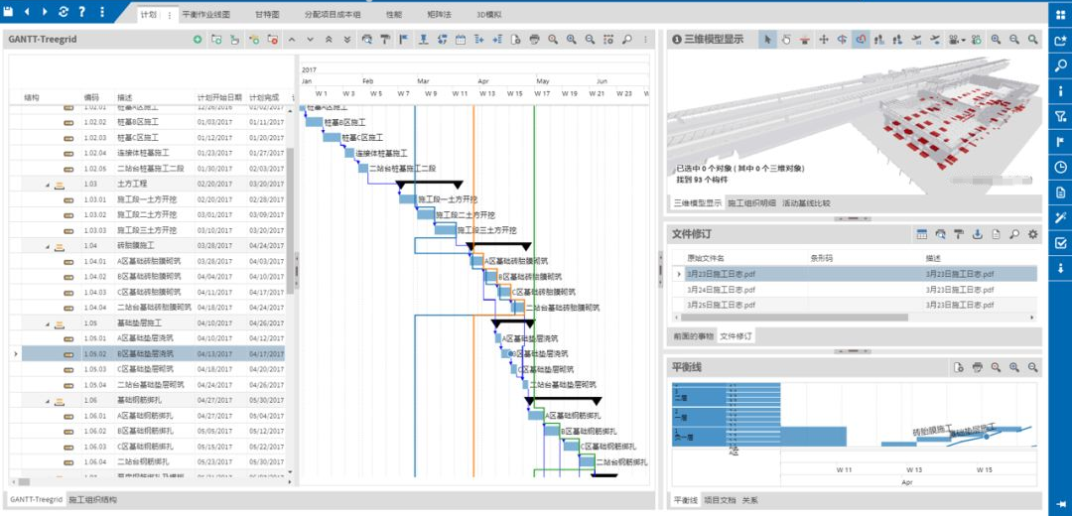Click the checkbox icon in right sidebar

tap(1060, 243)
